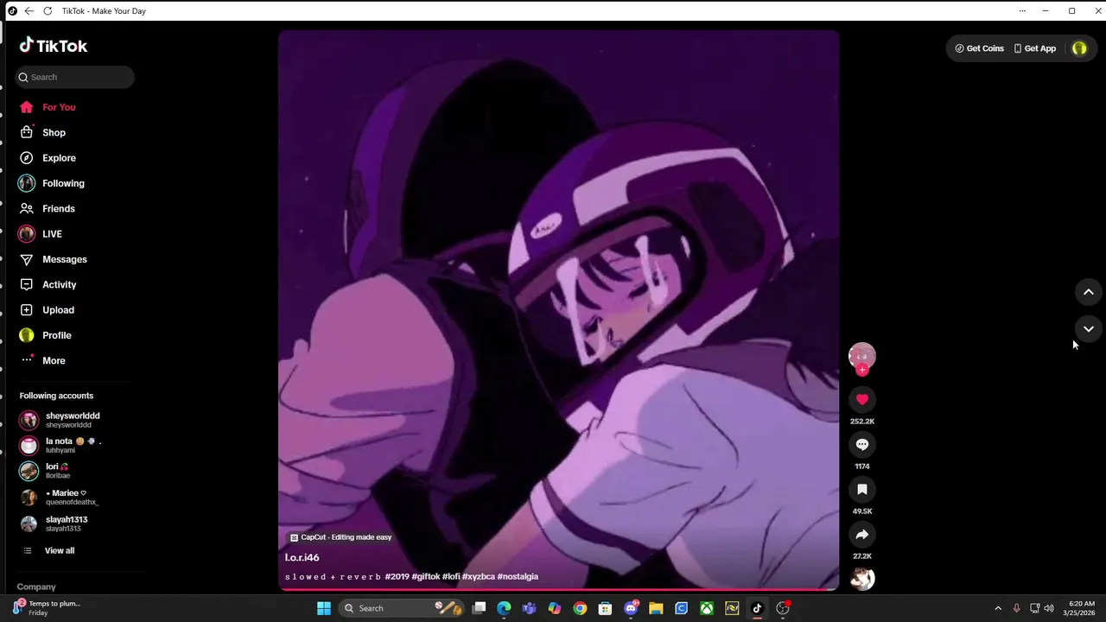The image size is (1106, 622).
Task: Open the window ellipsis menu
Action: point(1022,11)
